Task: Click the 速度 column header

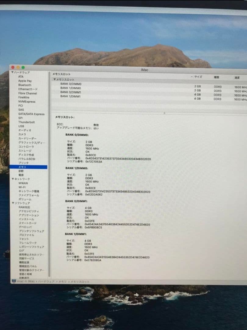Action: point(236,77)
